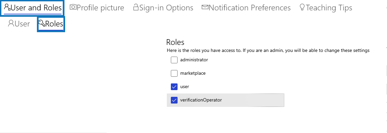Screen dimensions: 387x133
Task: Click the person icon on User and Roles tab
Action: (x=7, y=7)
